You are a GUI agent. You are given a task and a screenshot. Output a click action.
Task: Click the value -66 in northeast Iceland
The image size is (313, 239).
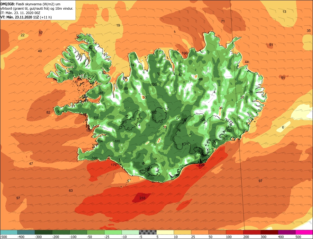pos(200,79)
